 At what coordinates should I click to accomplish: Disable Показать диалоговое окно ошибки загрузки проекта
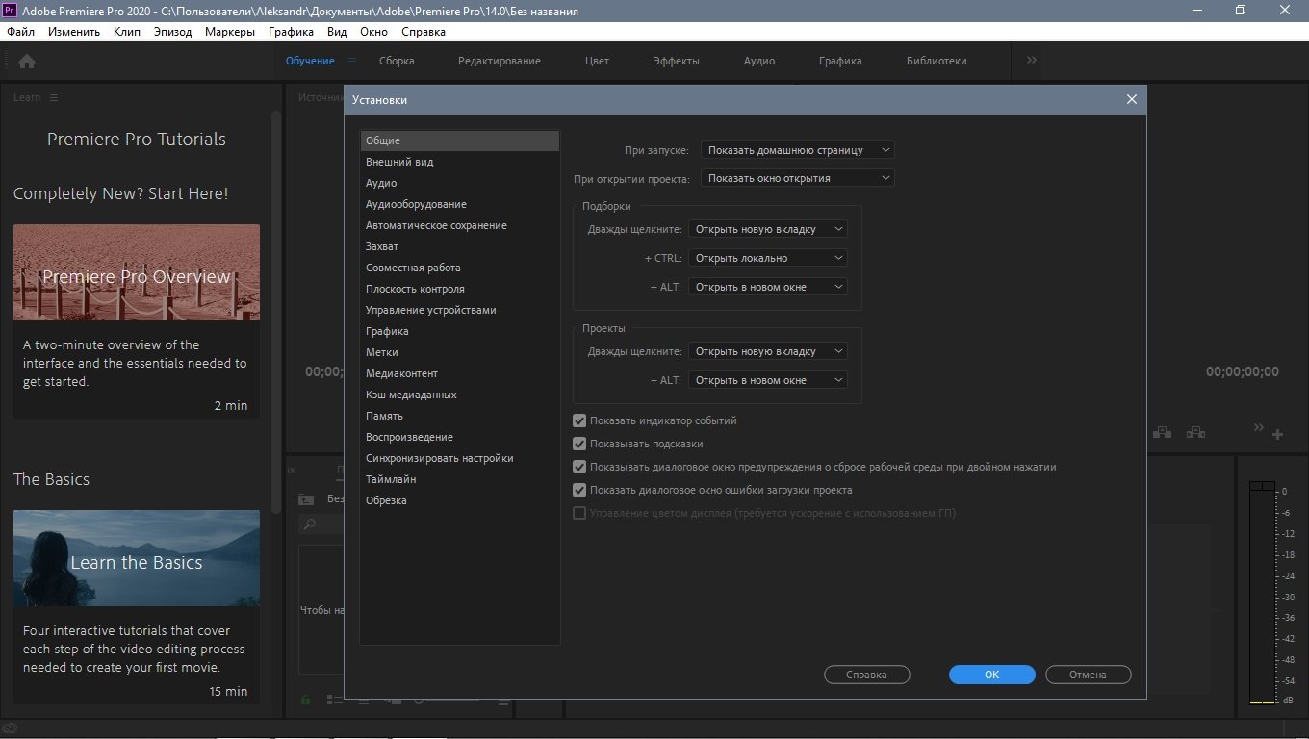click(579, 490)
